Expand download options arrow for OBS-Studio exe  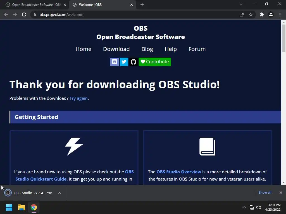(x=59, y=193)
